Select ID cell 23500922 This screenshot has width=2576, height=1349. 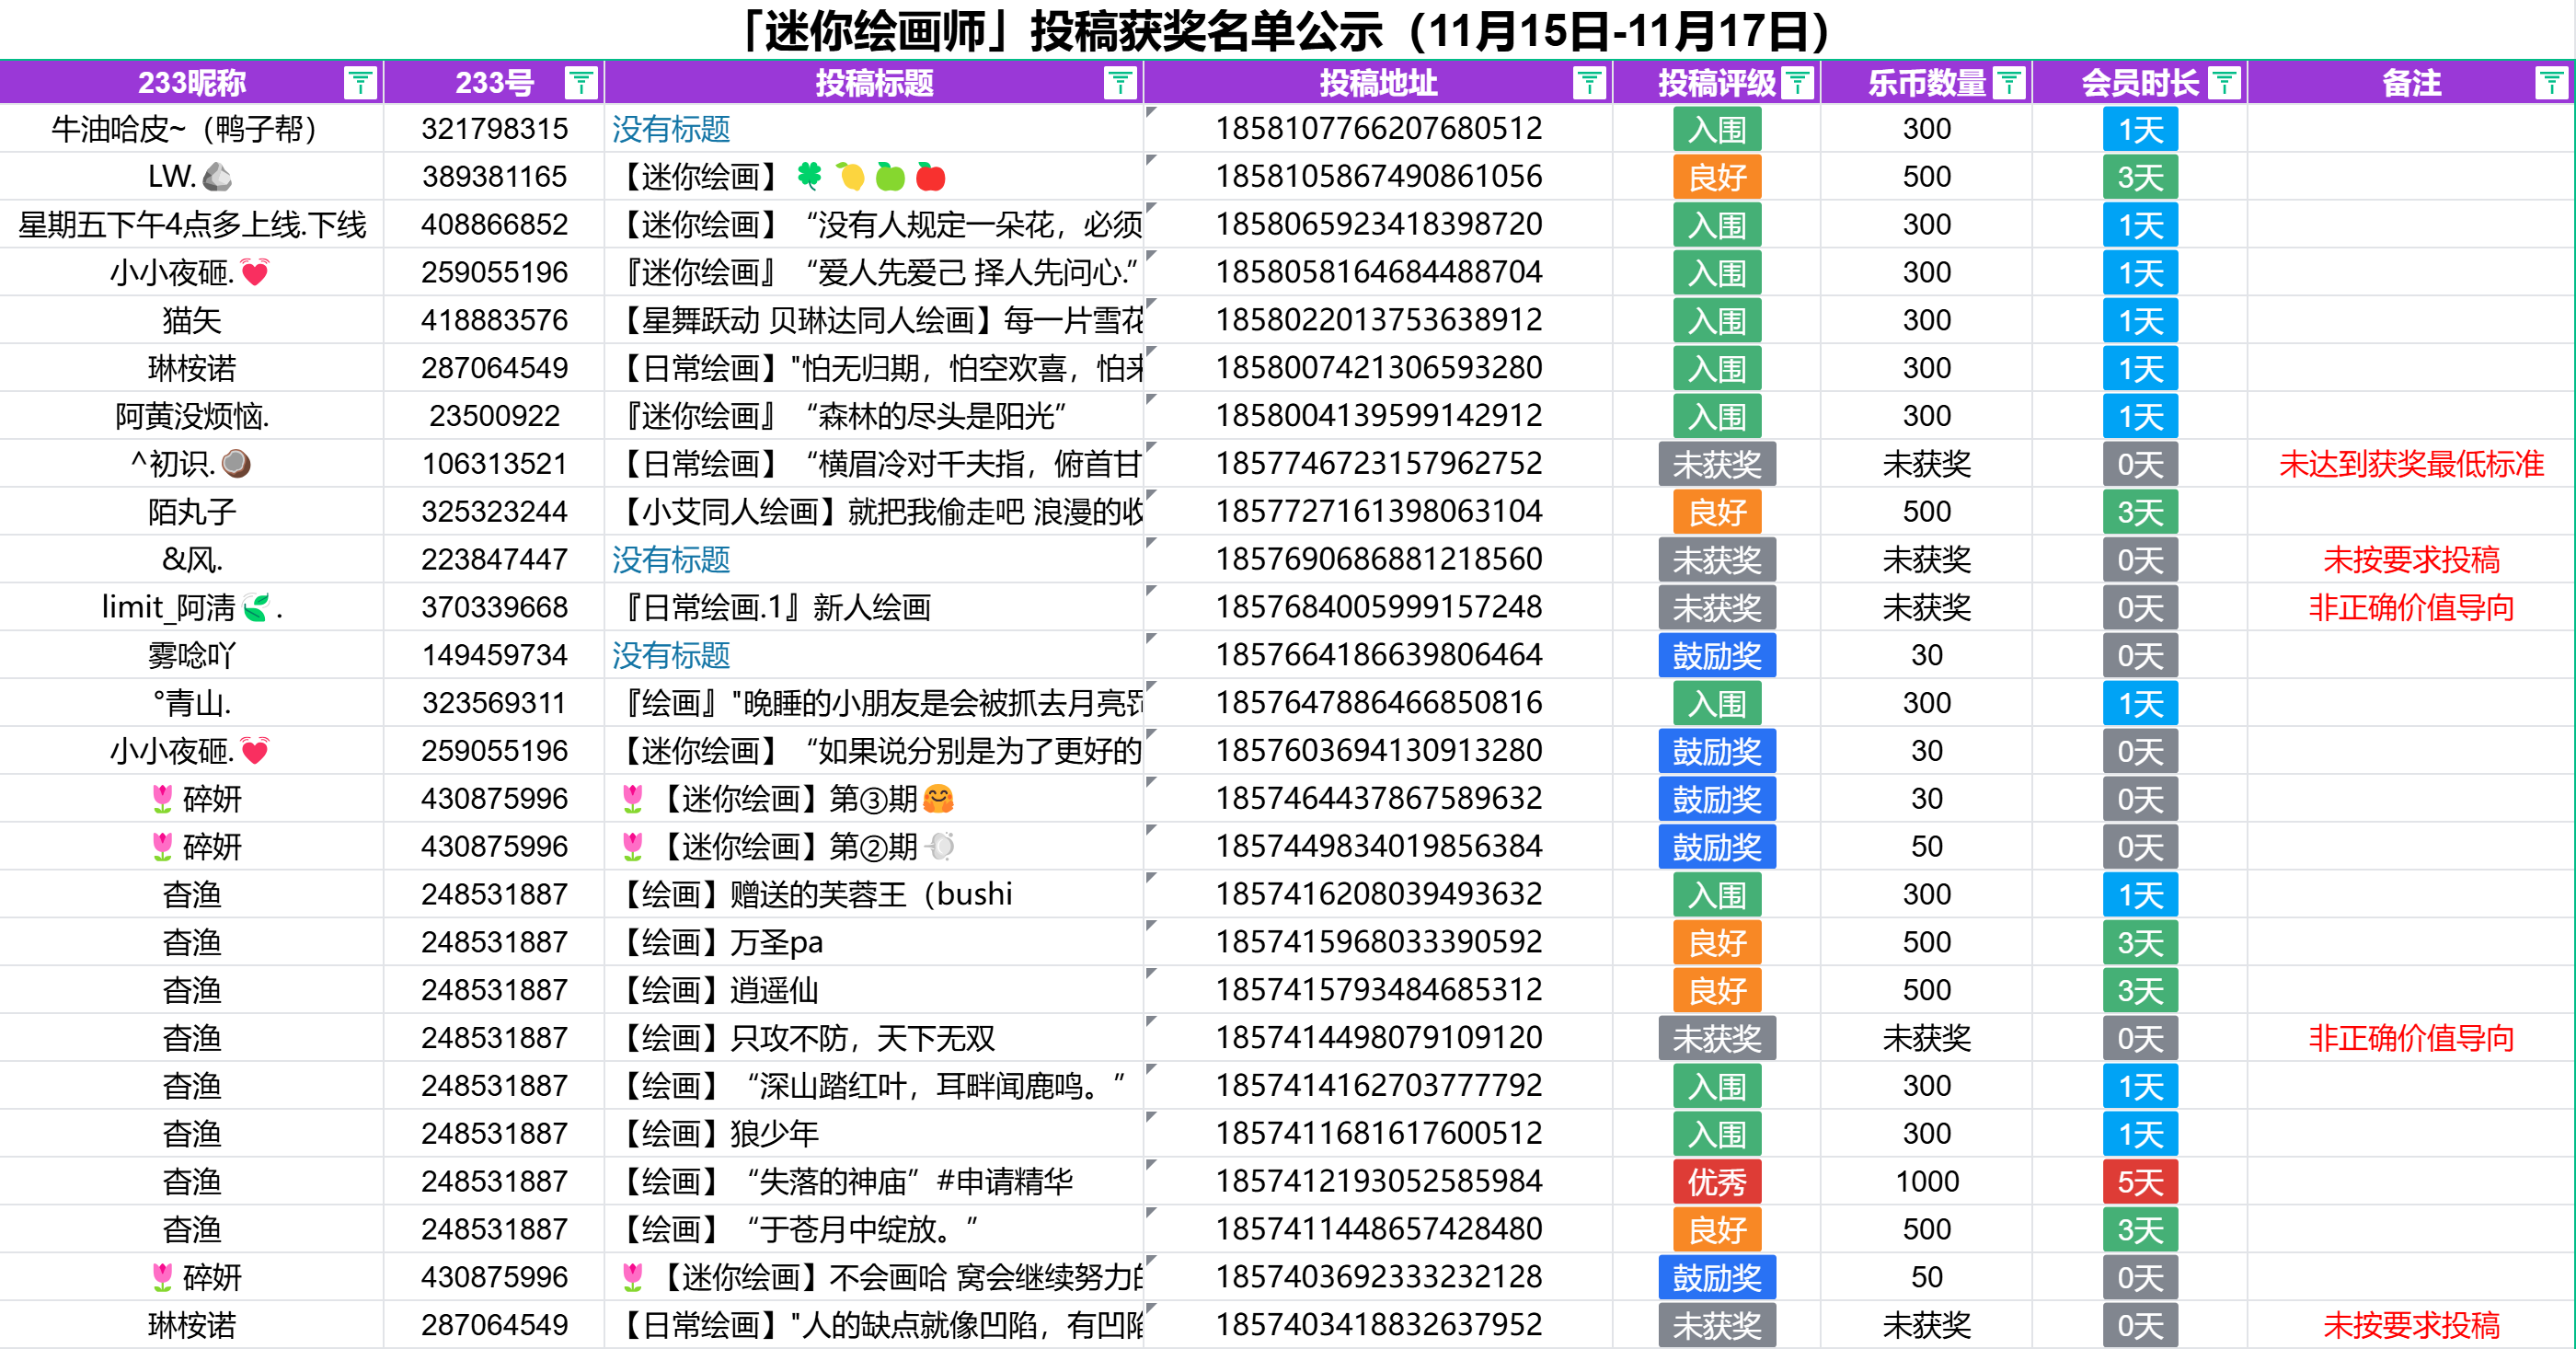494,416
